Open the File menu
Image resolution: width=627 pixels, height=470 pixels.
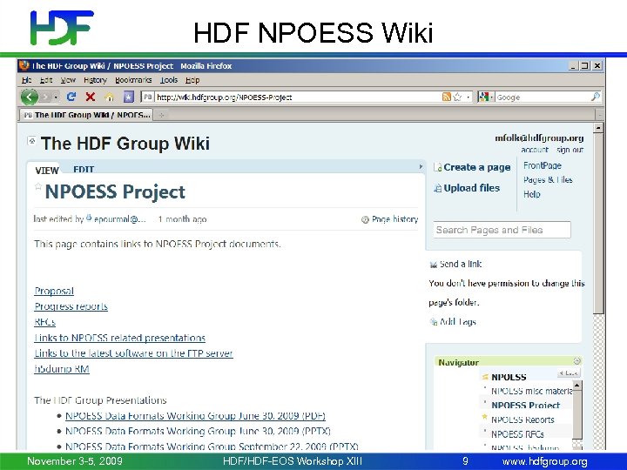(x=26, y=80)
